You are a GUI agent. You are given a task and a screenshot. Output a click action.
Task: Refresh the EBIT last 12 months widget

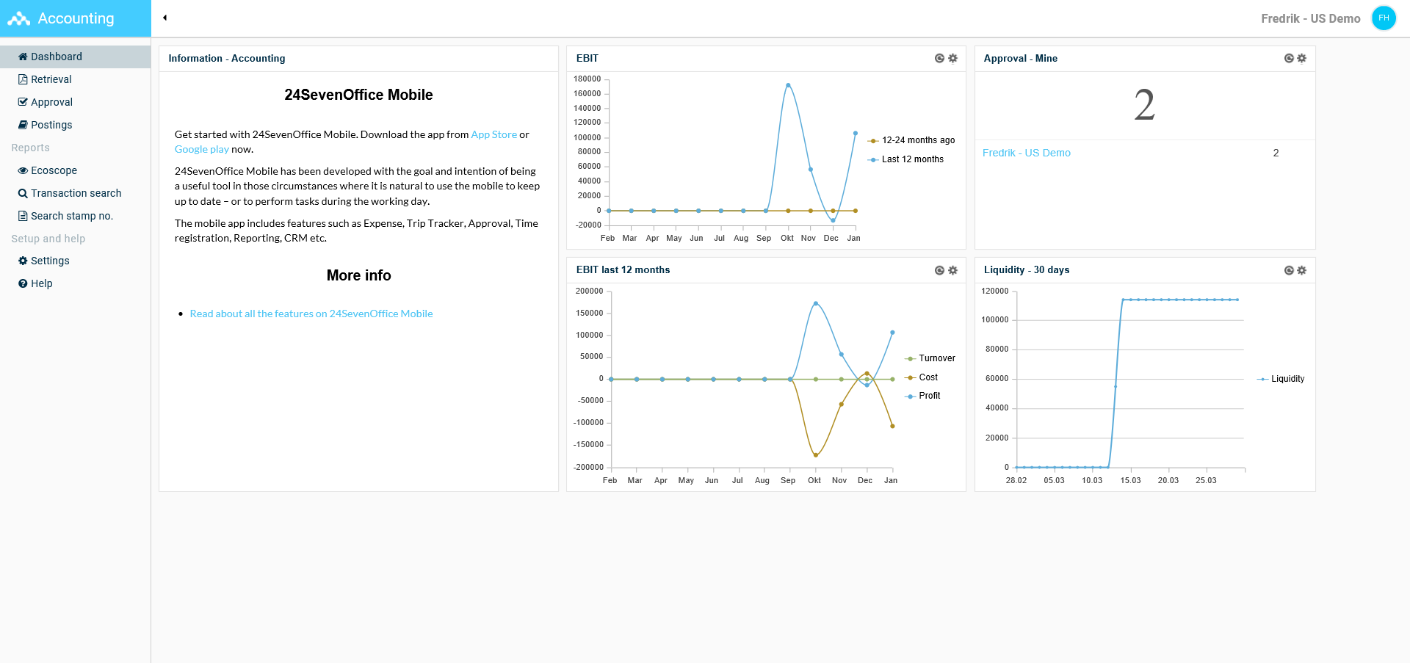tap(939, 270)
